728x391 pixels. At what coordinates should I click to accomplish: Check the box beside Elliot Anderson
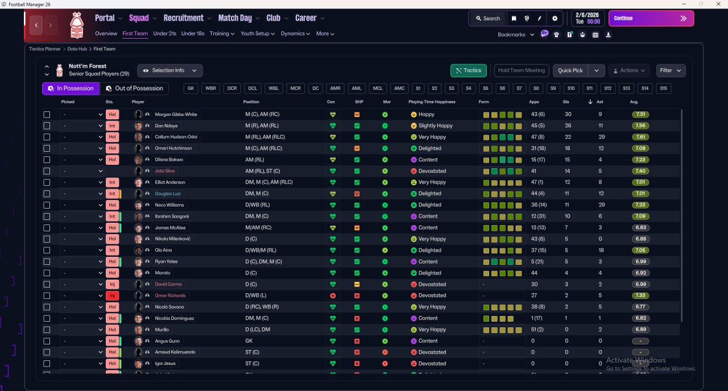click(47, 182)
